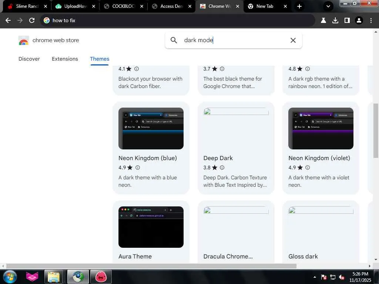Click the scroll-right arrow of horizontal scrollbar
Viewport: 379px width, 284px height.
370,266
